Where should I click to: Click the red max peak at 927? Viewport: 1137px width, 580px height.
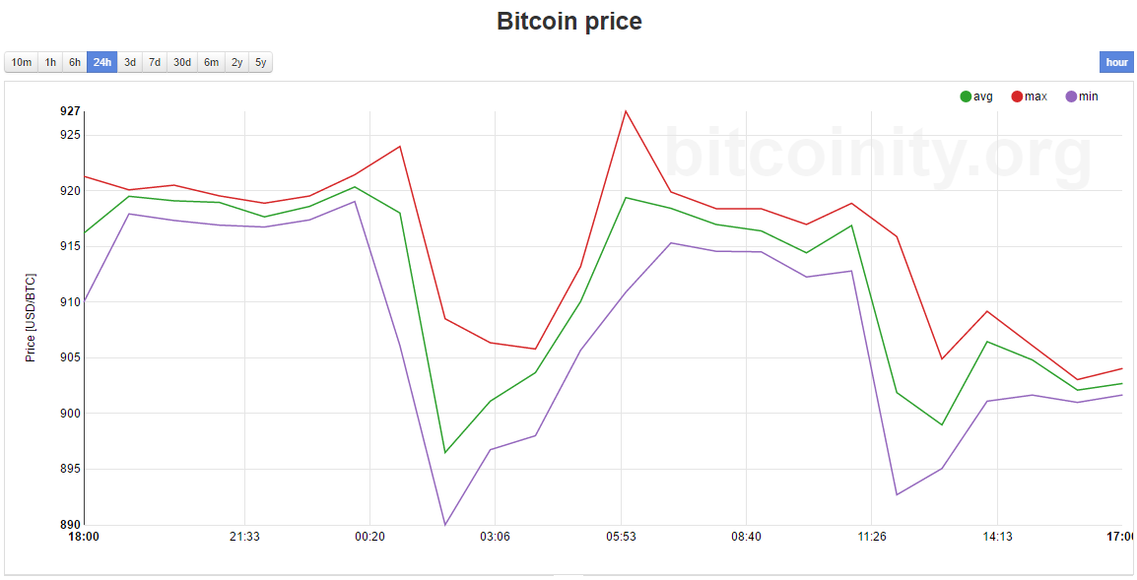coord(625,111)
